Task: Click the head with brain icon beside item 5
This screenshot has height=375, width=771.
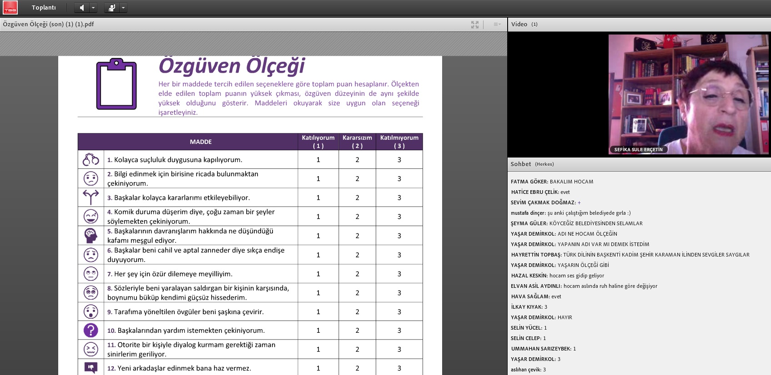Action: tap(91, 236)
